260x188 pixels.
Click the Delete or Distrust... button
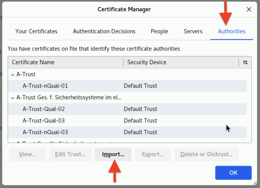coord(206,154)
